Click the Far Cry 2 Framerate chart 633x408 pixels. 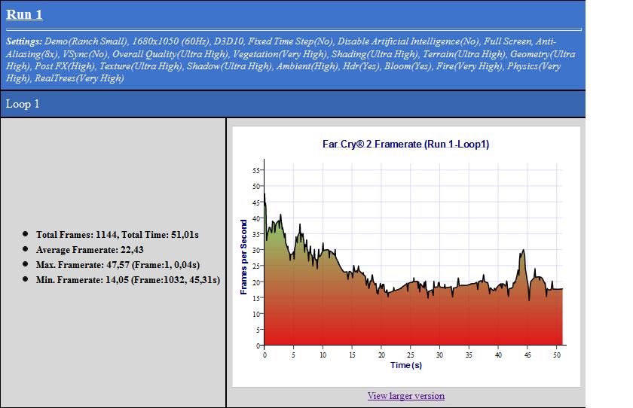(406, 257)
